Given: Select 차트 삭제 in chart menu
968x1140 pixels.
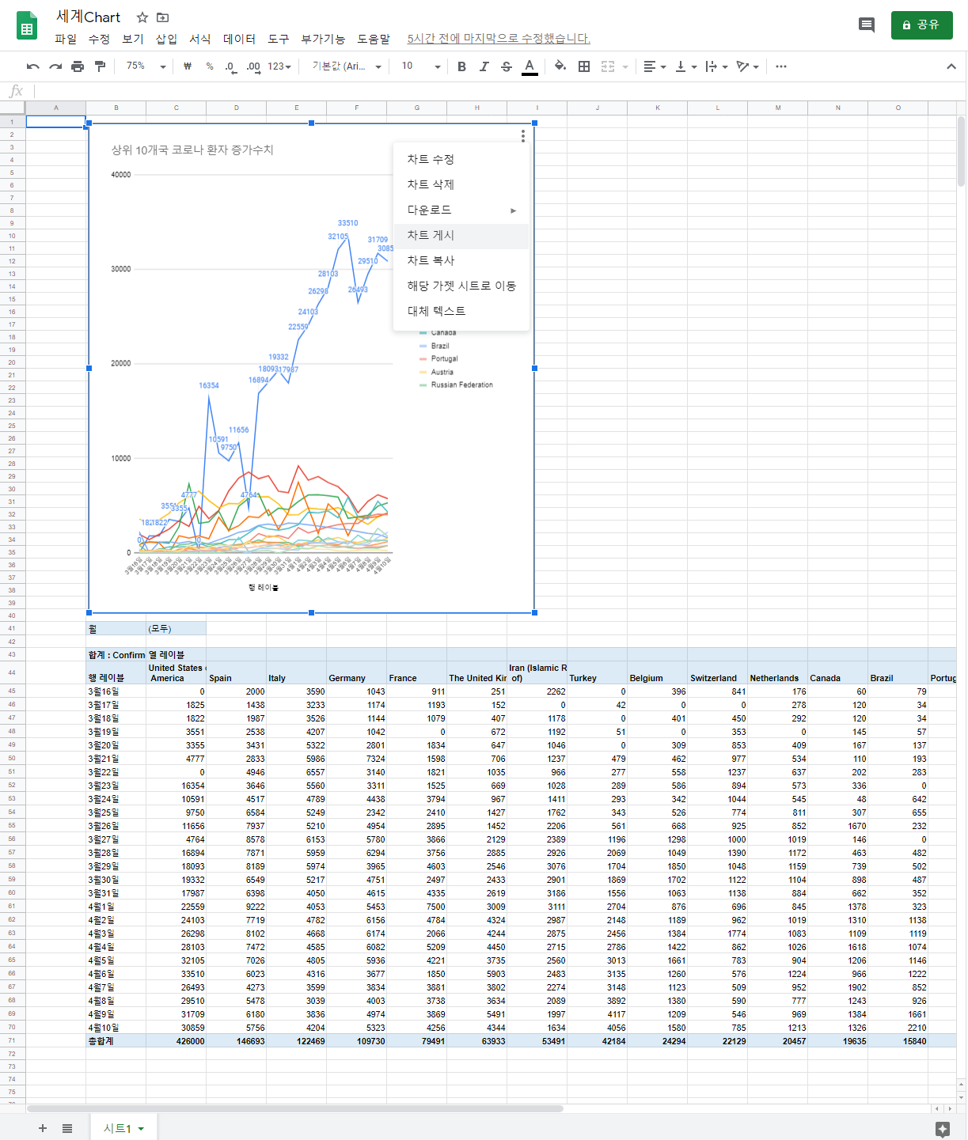Looking at the screenshot, I should click(461, 184).
